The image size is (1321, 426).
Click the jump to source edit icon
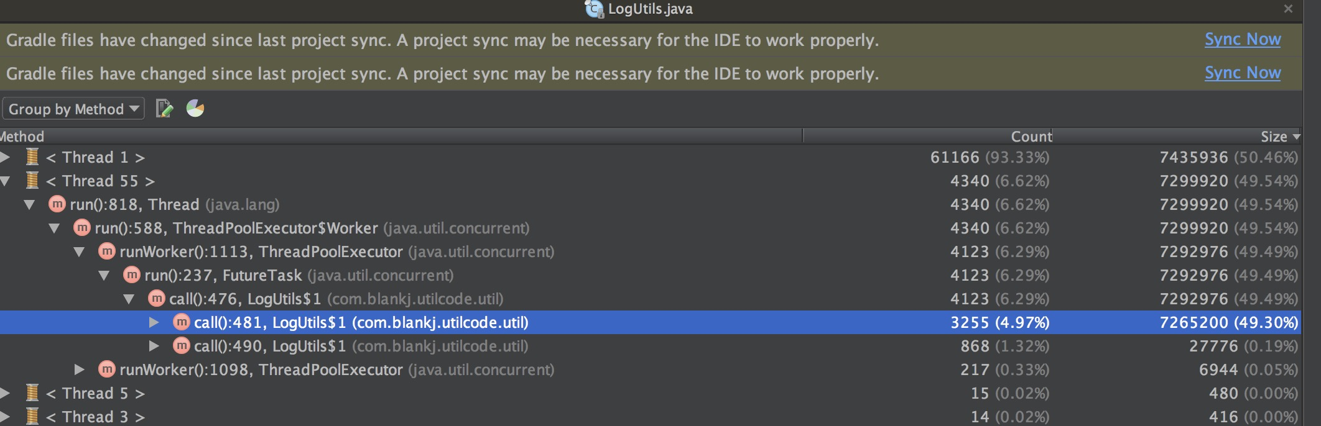point(164,109)
